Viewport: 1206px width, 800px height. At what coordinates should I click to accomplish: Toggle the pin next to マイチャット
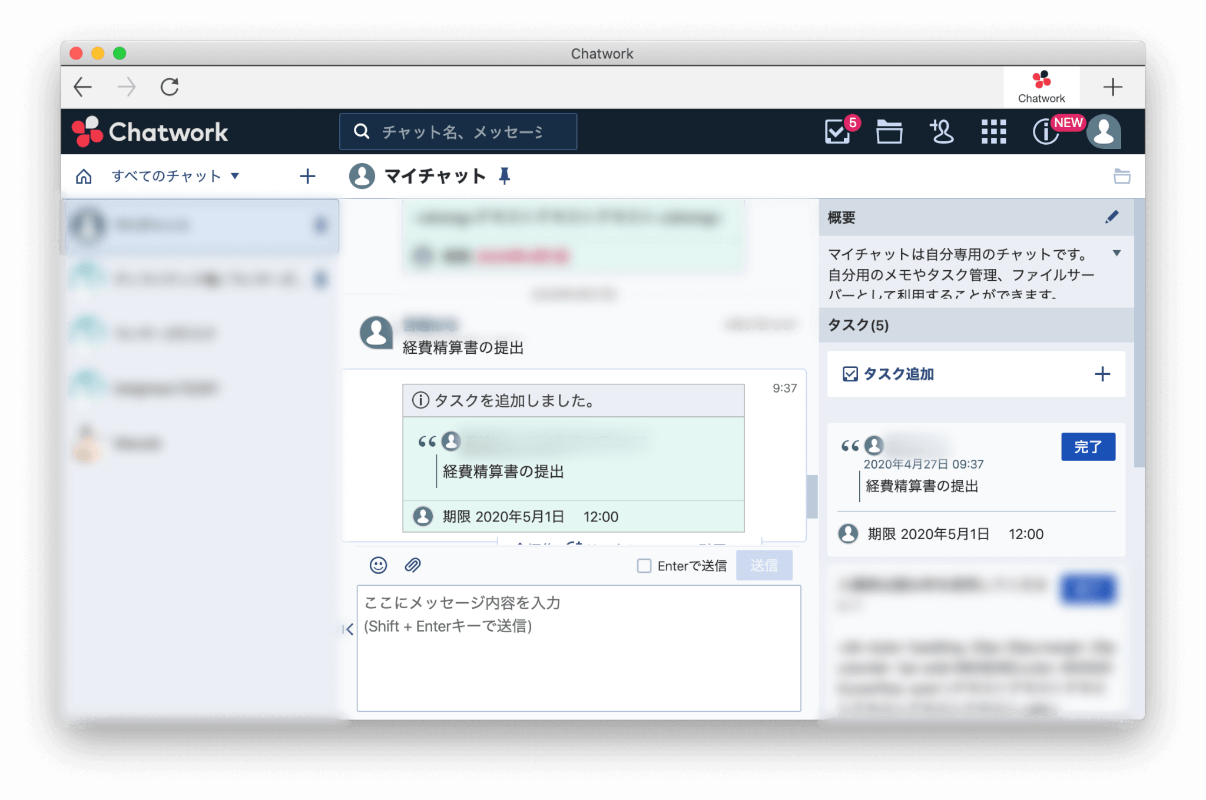tap(504, 176)
